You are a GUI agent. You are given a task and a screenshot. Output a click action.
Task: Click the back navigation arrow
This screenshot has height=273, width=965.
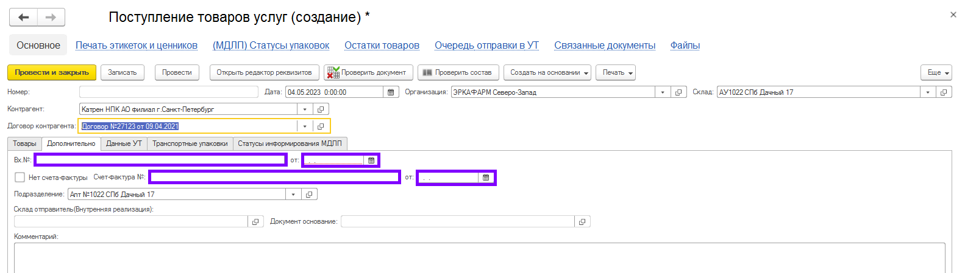click(x=24, y=18)
